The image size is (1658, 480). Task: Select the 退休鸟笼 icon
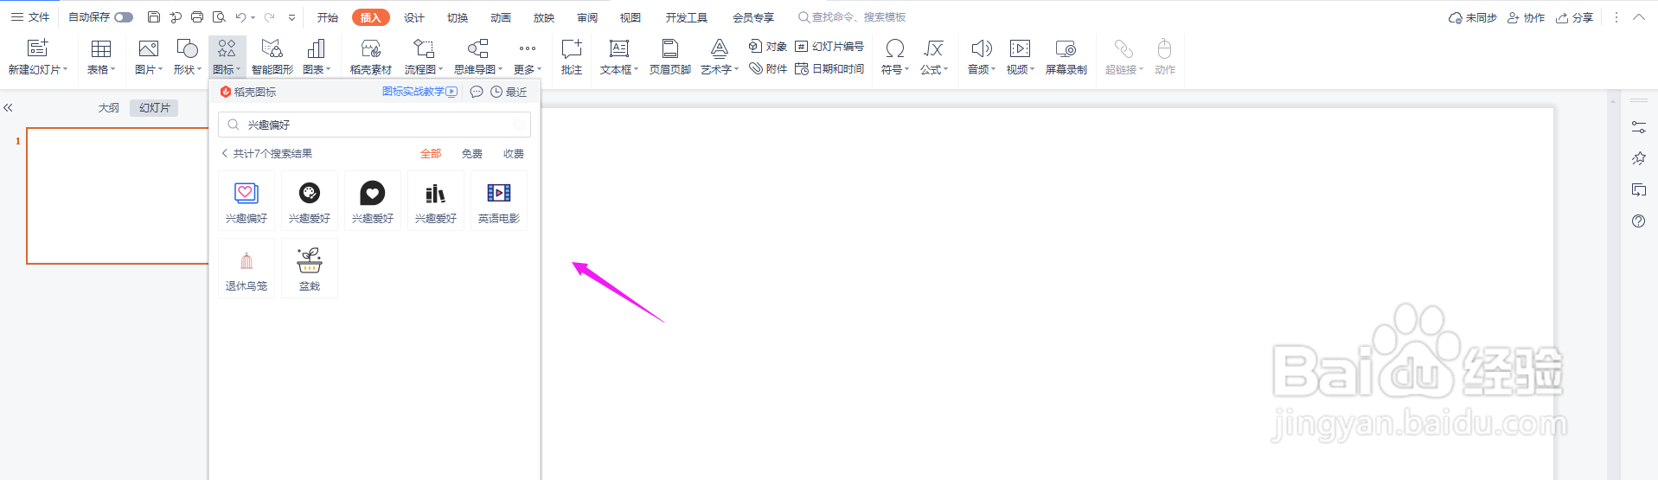click(246, 268)
